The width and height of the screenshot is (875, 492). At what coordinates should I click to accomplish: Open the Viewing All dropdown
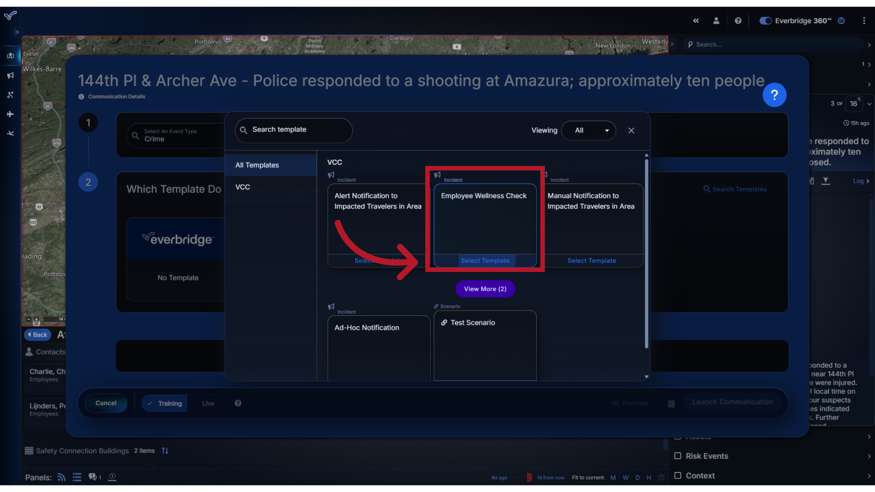pos(588,131)
